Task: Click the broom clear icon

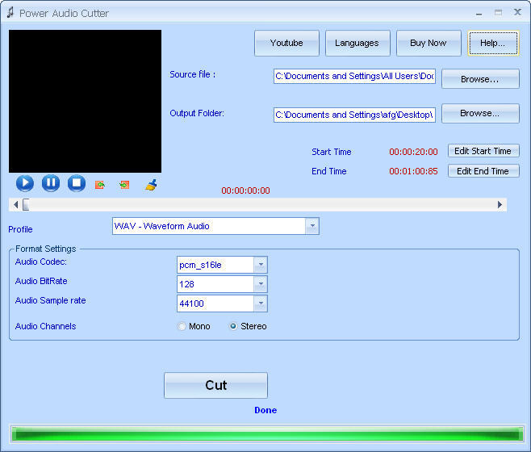Action: click(151, 185)
